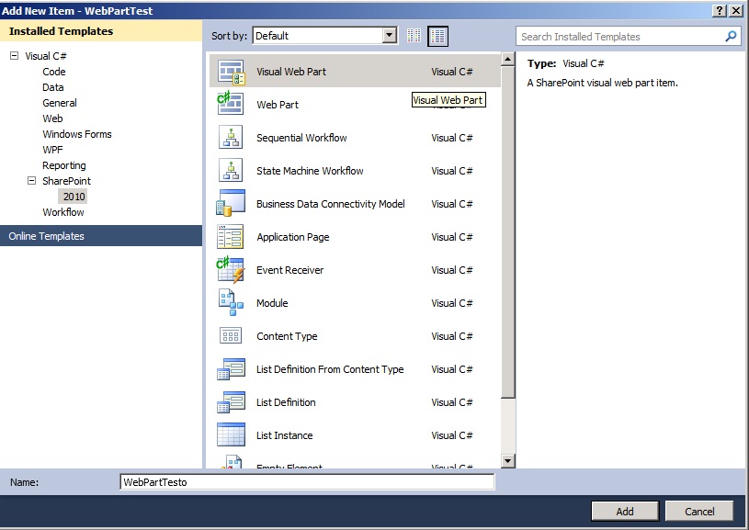The width and height of the screenshot is (749, 530).
Task: Open the Online Templates section
Action: click(x=46, y=236)
